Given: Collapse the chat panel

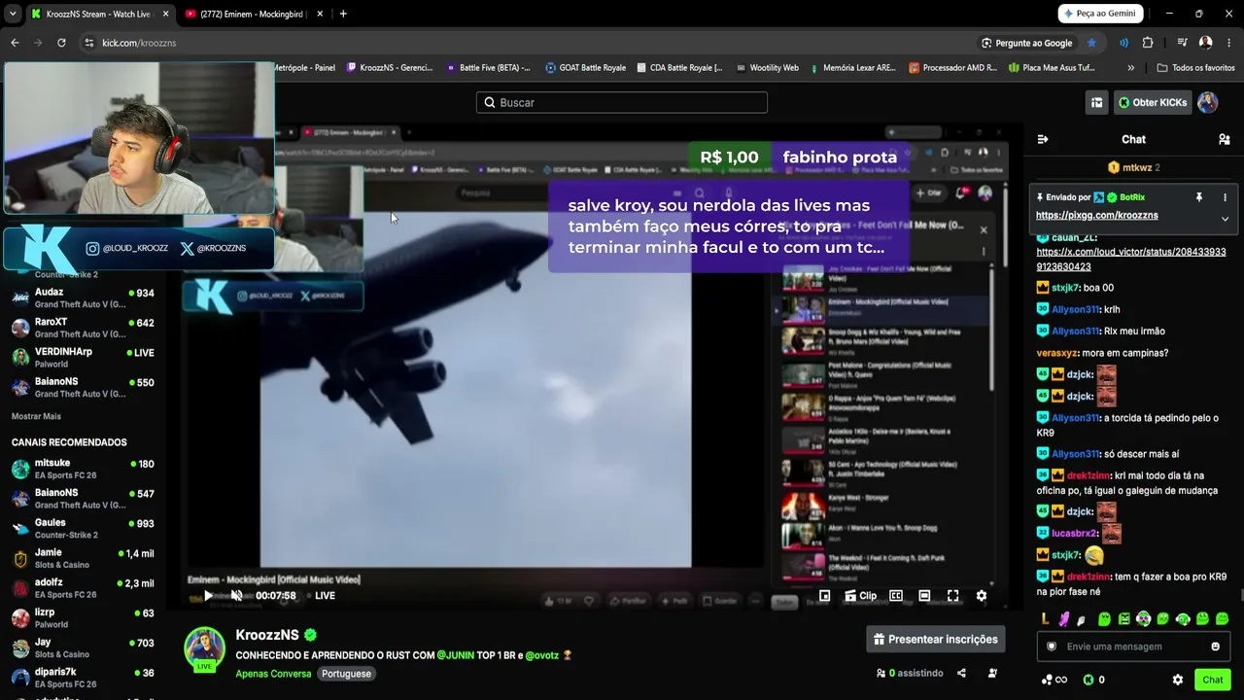Looking at the screenshot, I should tap(1043, 139).
